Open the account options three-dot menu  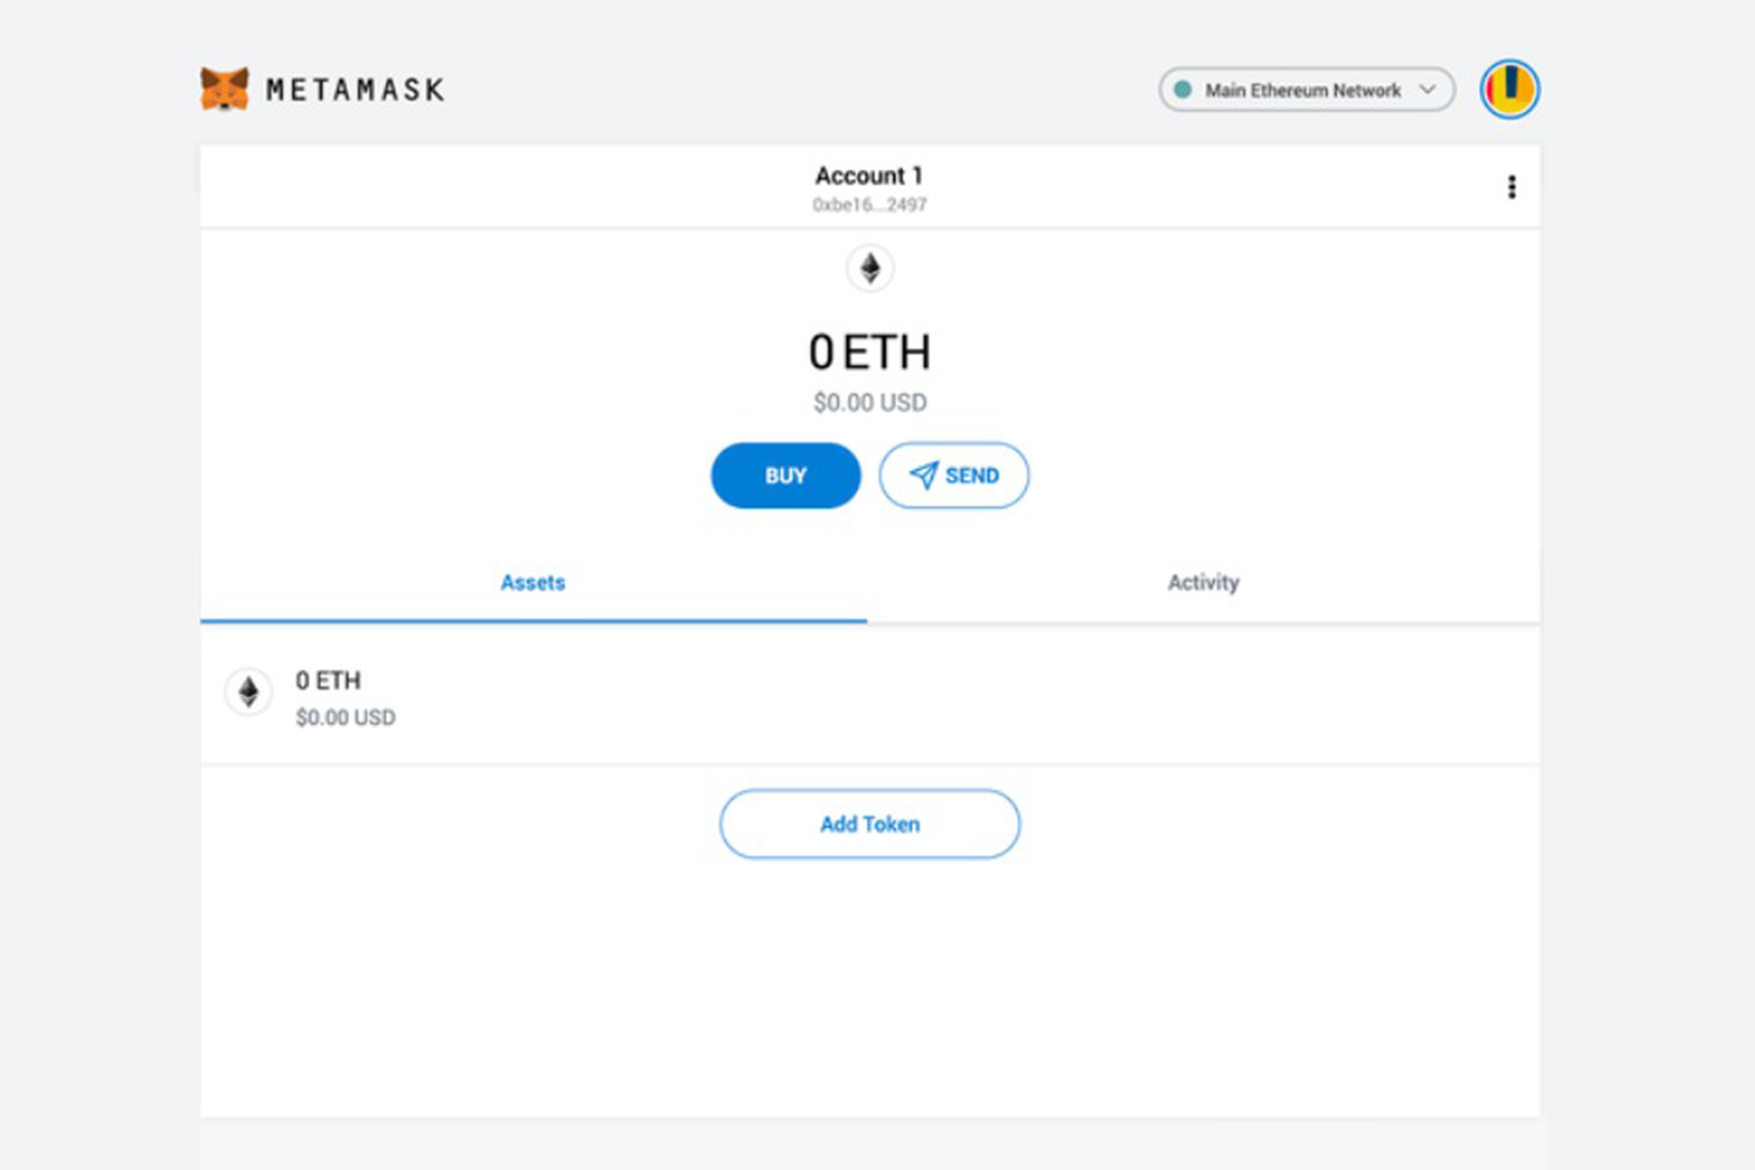coord(1512,187)
